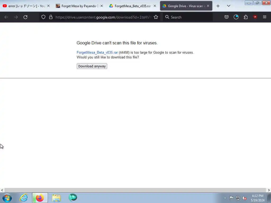This screenshot has width=271, height=203.
Task: Close the Google Drive Virus scan tab
Action: 208,6
